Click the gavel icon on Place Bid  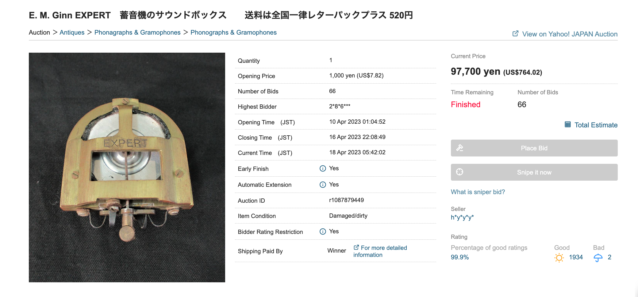click(459, 148)
